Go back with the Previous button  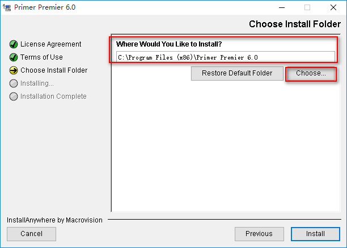coord(259,234)
